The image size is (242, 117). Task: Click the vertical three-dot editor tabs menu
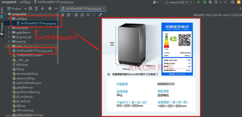(x=240, y=8)
